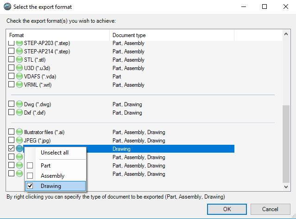296x219 pixels.
Task: Click the scrollbar down arrow
Action: [x=286, y=186]
